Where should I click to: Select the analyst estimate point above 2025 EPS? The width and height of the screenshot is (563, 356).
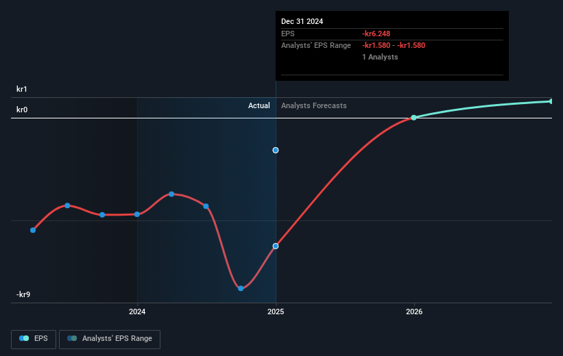[276, 150]
